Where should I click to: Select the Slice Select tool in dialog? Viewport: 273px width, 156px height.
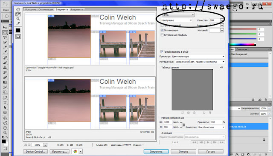pos(18,14)
